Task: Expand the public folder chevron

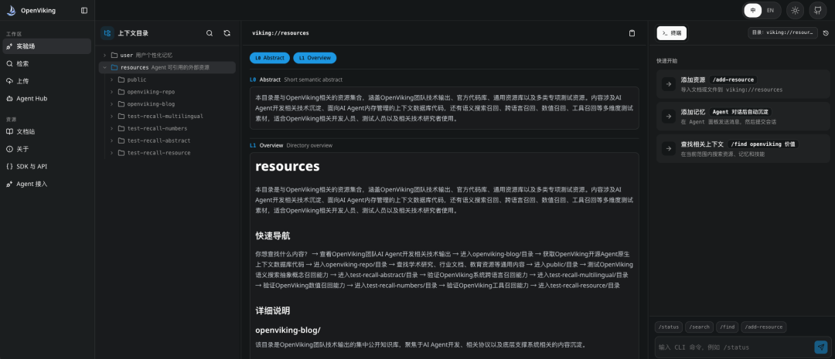Action: click(x=112, y=80)
